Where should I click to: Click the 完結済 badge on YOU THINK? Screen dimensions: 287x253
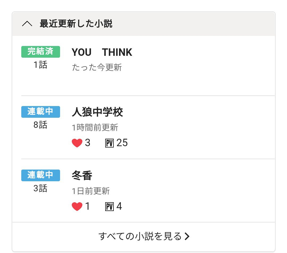point(41,52)
